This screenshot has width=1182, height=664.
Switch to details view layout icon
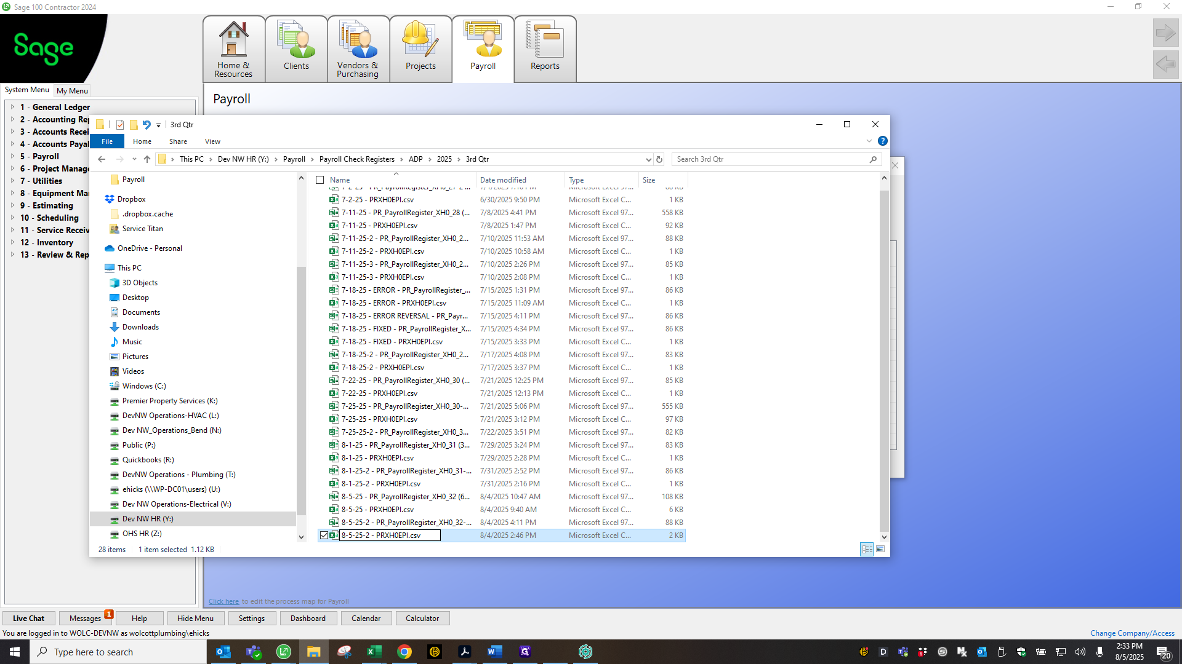(x=867, y=549)
